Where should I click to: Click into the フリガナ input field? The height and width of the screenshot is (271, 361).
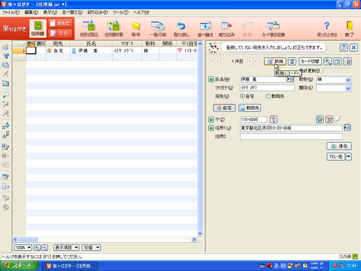pos(267,88)
